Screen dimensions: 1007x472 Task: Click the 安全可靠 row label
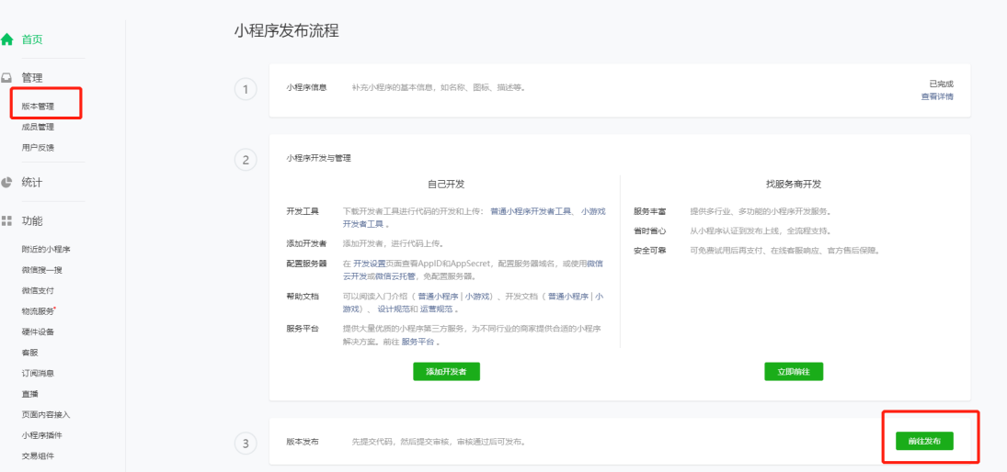(x=649, y=250)
